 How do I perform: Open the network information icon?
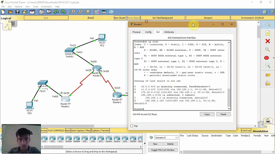click(x=265, y=12)
